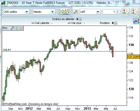Click the 2013 label on time axis
The image size is (140, 111).
(x=87, y=109)
